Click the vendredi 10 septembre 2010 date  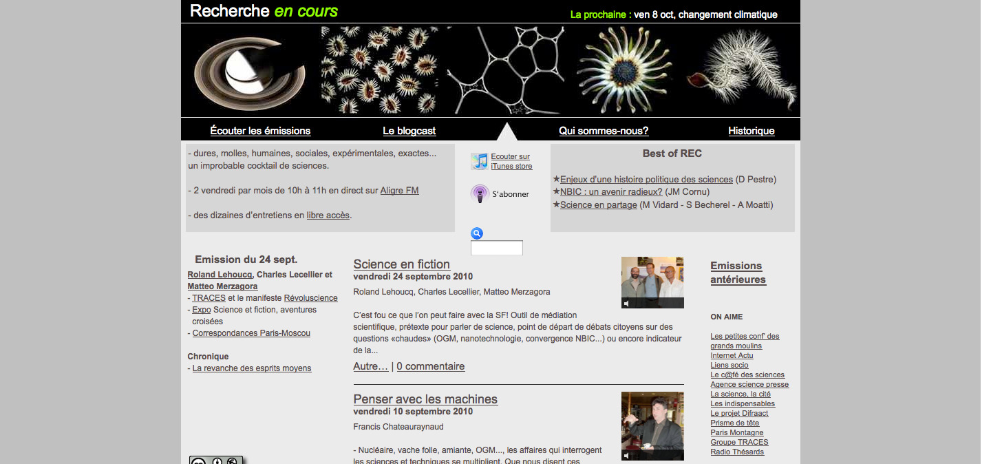pos(413,412)
